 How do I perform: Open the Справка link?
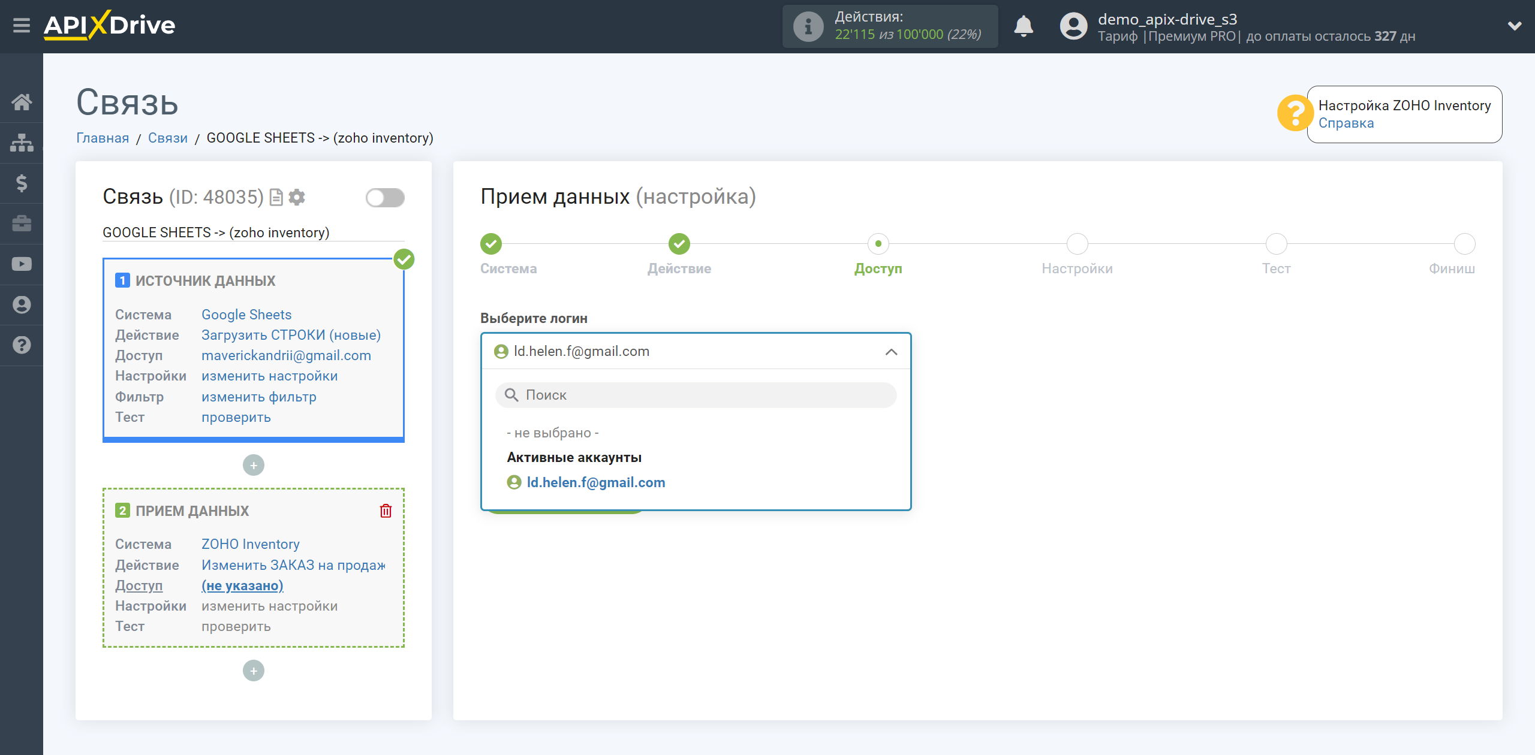(x=1346, y=123)
